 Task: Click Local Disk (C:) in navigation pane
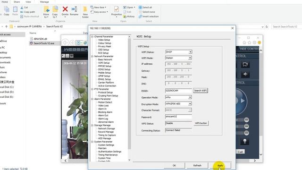[7, 87]
